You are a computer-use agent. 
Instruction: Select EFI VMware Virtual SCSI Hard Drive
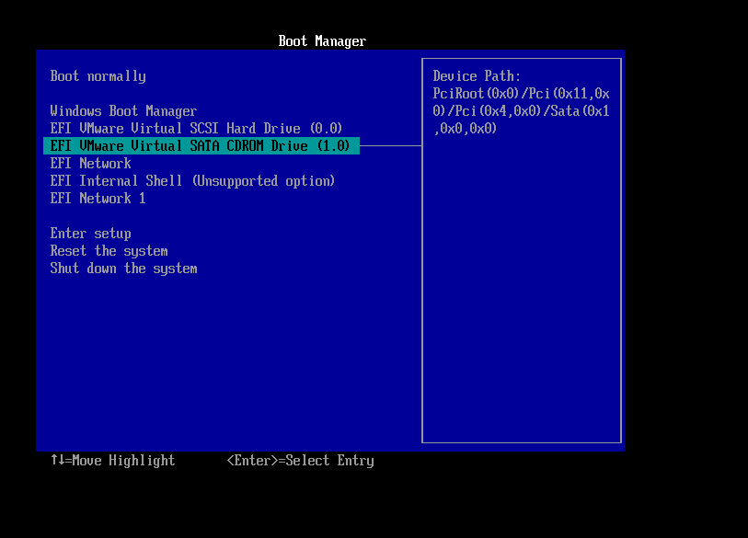[196, 129]
